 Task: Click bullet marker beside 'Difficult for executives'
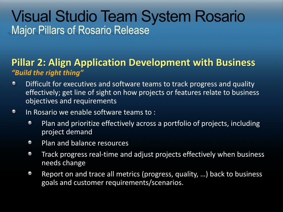pos(14,83)
